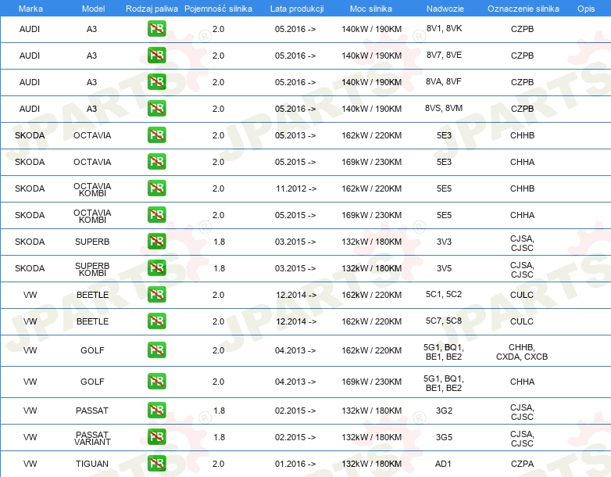This screenshot has width=611, height=477.
Task: Click the SUPERB KOMBI model cell
Action: pyautogui.click(x=92, y=269)
